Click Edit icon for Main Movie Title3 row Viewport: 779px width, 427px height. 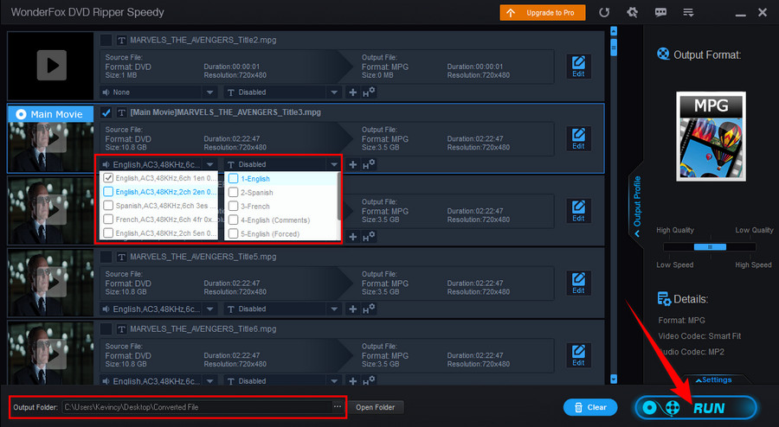pyautogui.click(x=578, y=138)
